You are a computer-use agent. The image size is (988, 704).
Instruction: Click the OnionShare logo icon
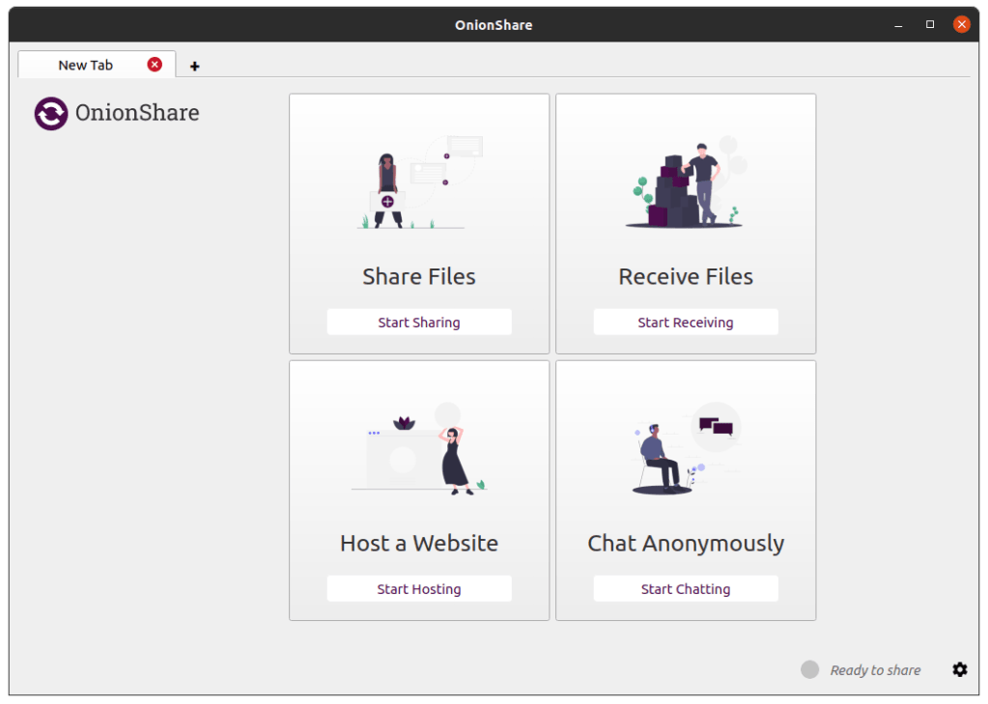click(51, 113)
